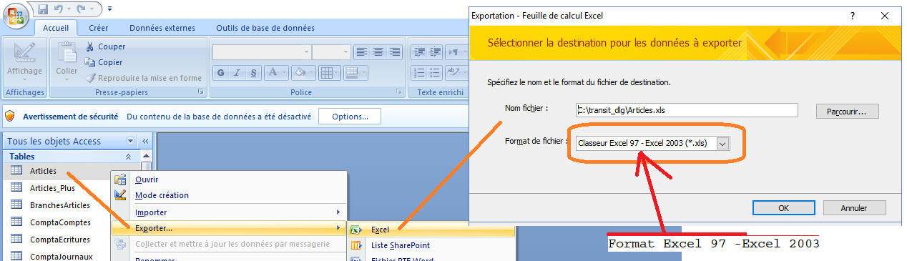This screenshot has height=261, width=907.
Task: Save using the quick access floppy icon
Action: (x=44, y=9)
